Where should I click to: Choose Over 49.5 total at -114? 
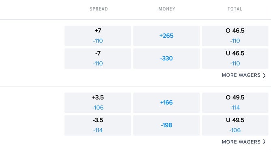235,103
